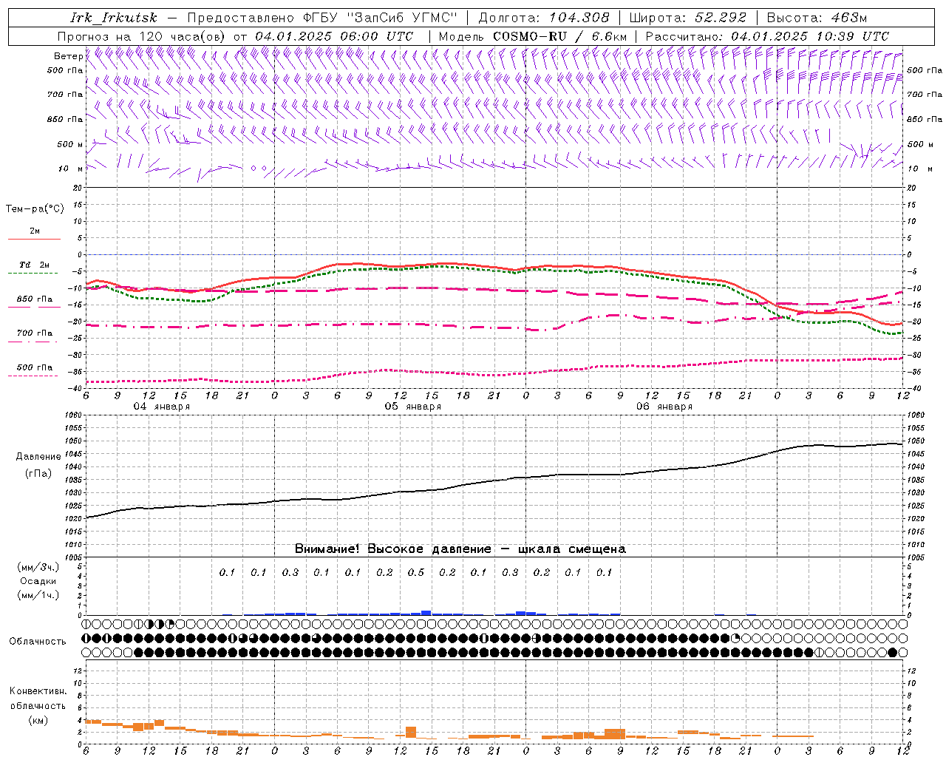Click the 850 гПа temperature legend entry
The image size is (946, 757).
[34, 299]
